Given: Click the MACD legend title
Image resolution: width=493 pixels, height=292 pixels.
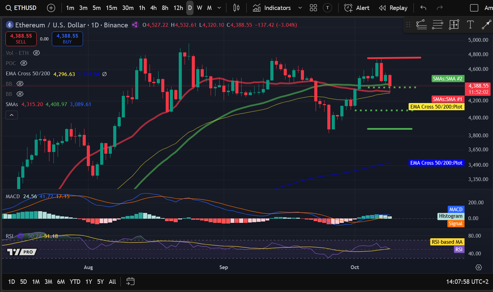Looking at the screenshot, I should point(13,196).
